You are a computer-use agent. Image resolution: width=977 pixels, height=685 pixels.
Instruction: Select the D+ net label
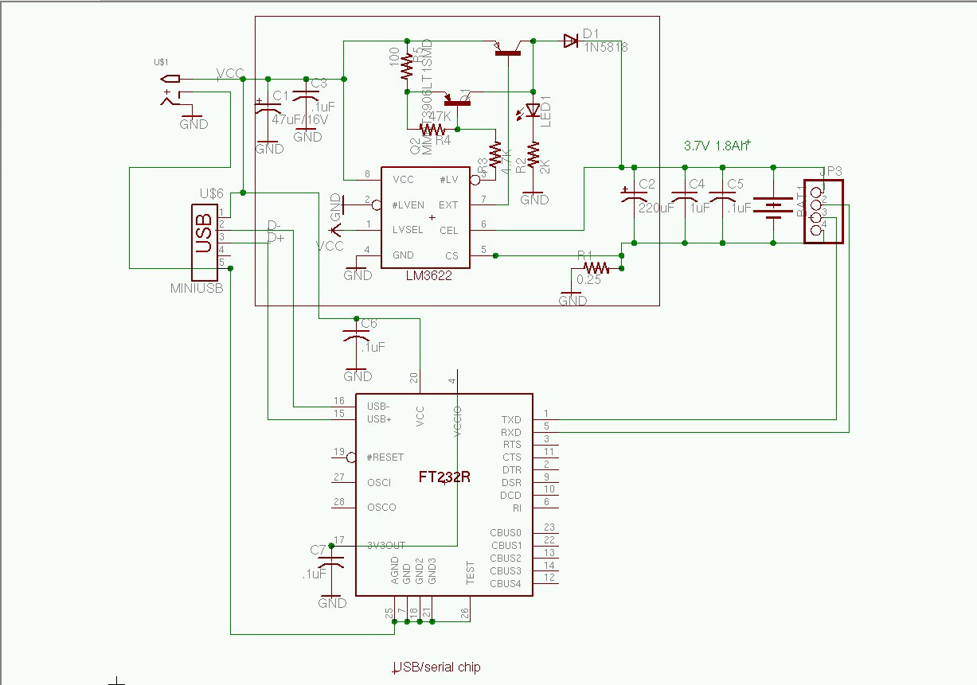coord(276,237)
